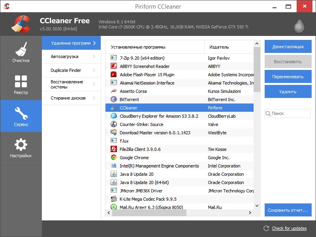Screen dimensions: 316x237
Task: Click the publisher cell WestByte
Action: [x=217, y=133]
